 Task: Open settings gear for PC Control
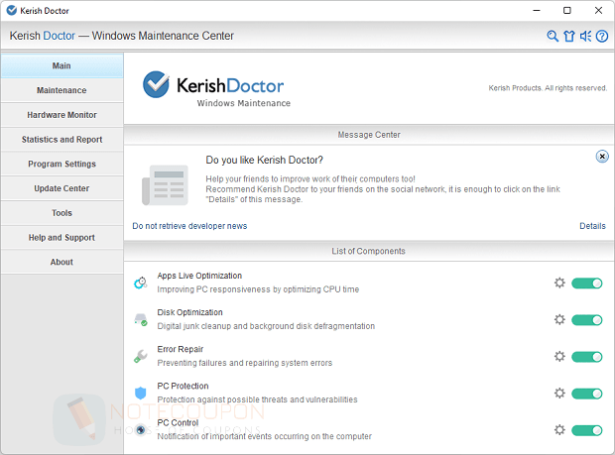point(559,430)
